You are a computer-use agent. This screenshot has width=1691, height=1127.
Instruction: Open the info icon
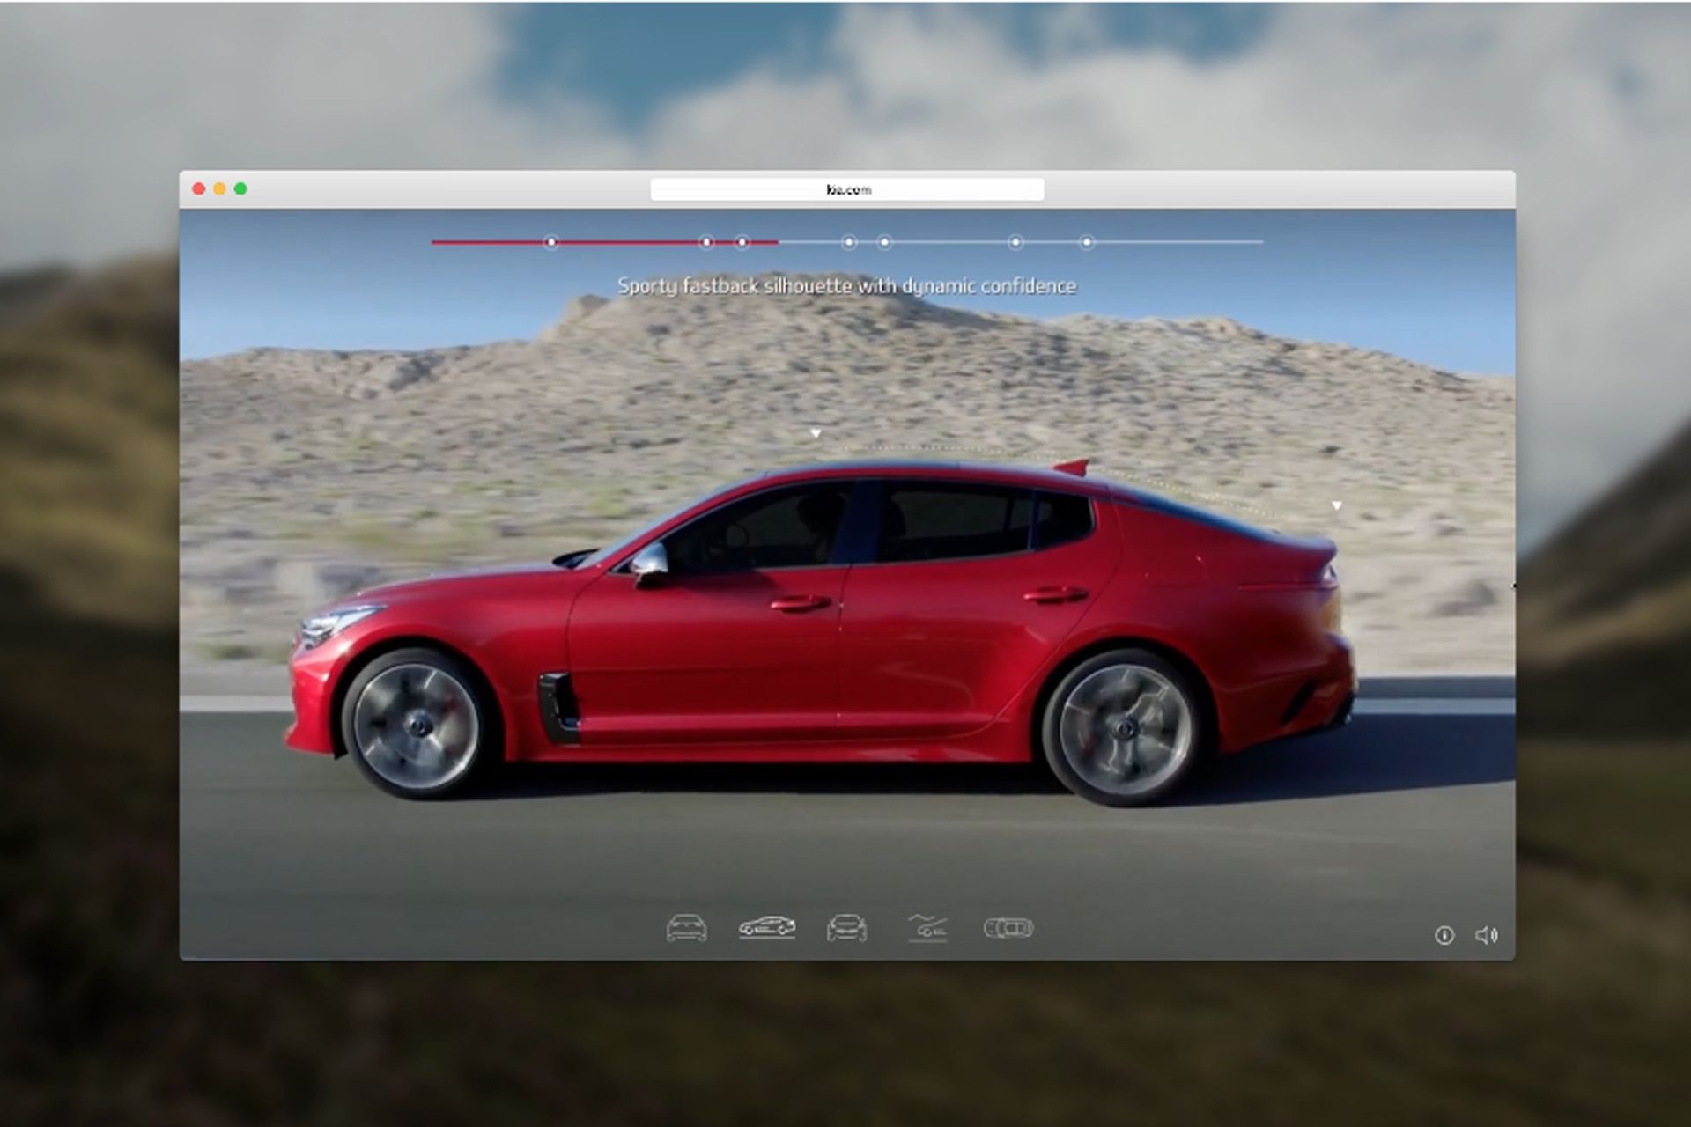(x=1444, y=935)
